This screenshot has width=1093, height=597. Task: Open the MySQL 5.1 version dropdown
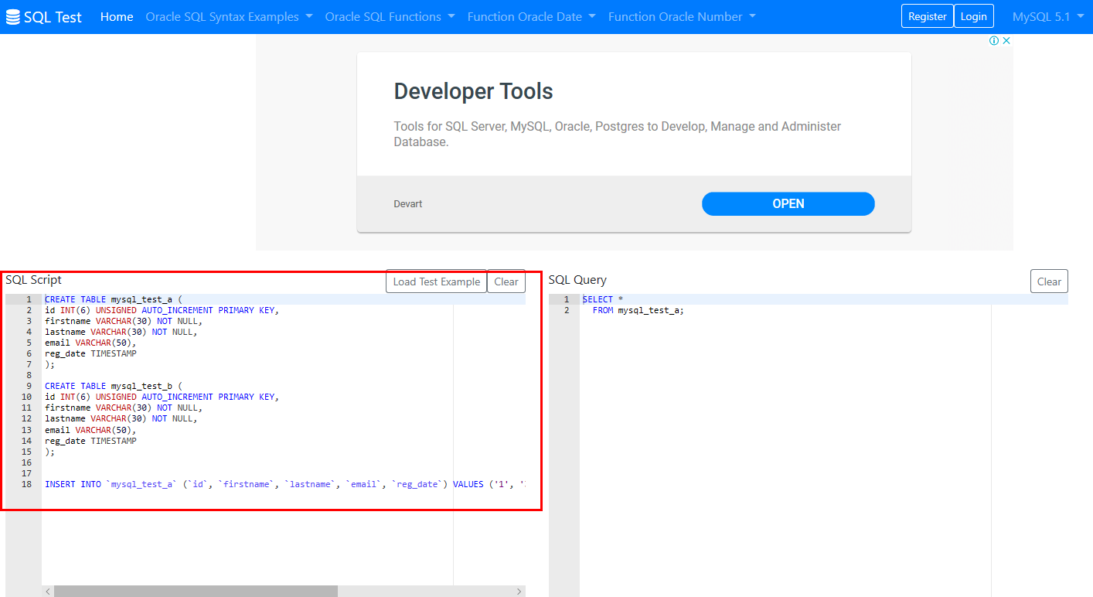point(1048,17)
